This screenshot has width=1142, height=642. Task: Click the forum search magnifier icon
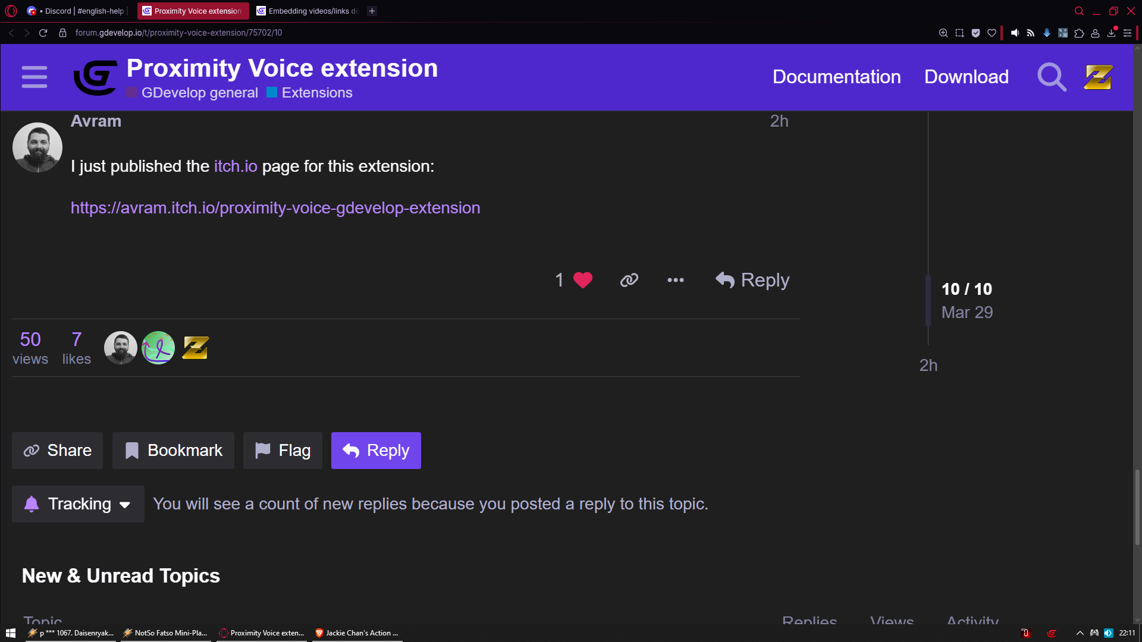[1051, 77]
